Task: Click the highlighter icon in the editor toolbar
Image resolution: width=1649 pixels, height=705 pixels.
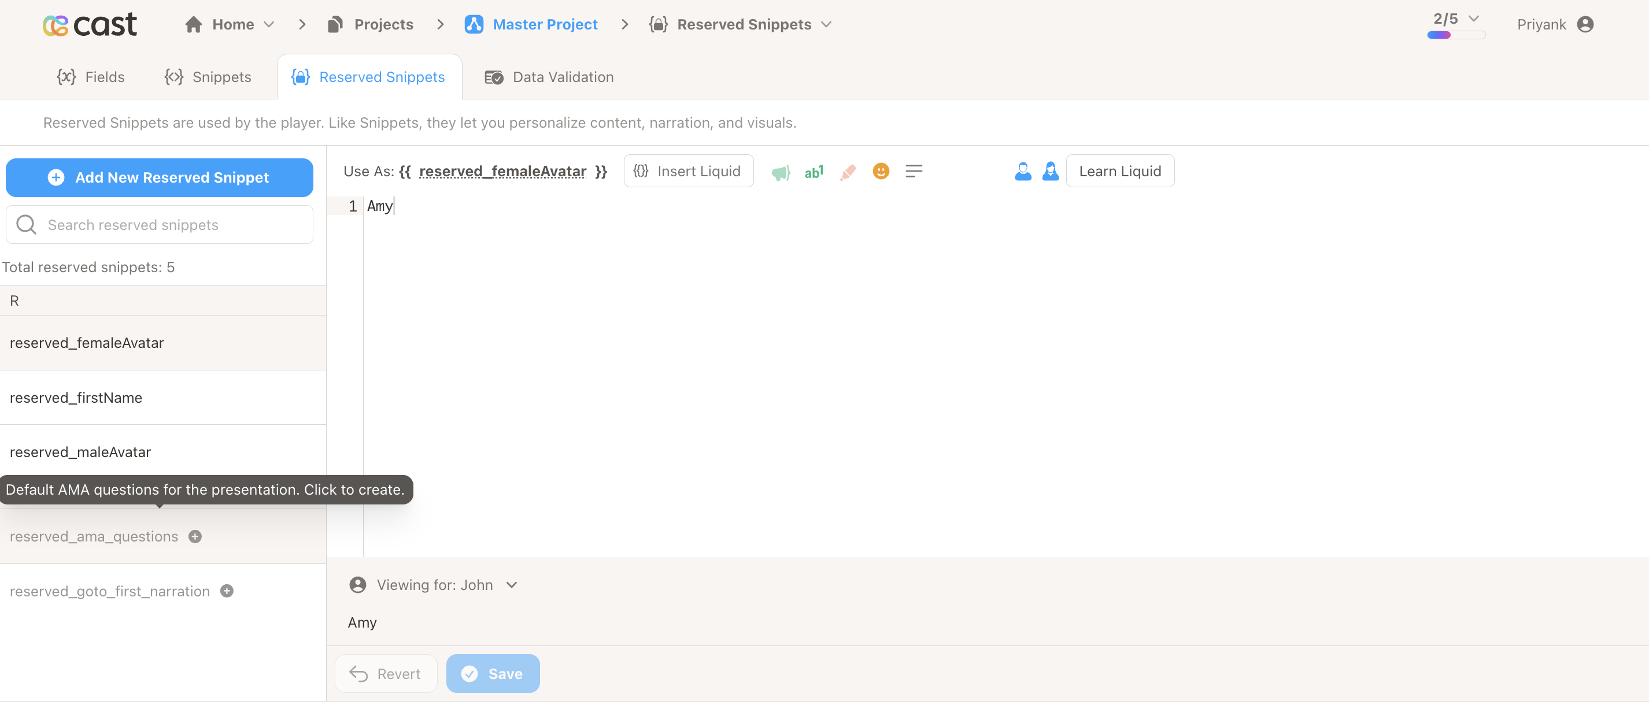Action: click(848, 171)
